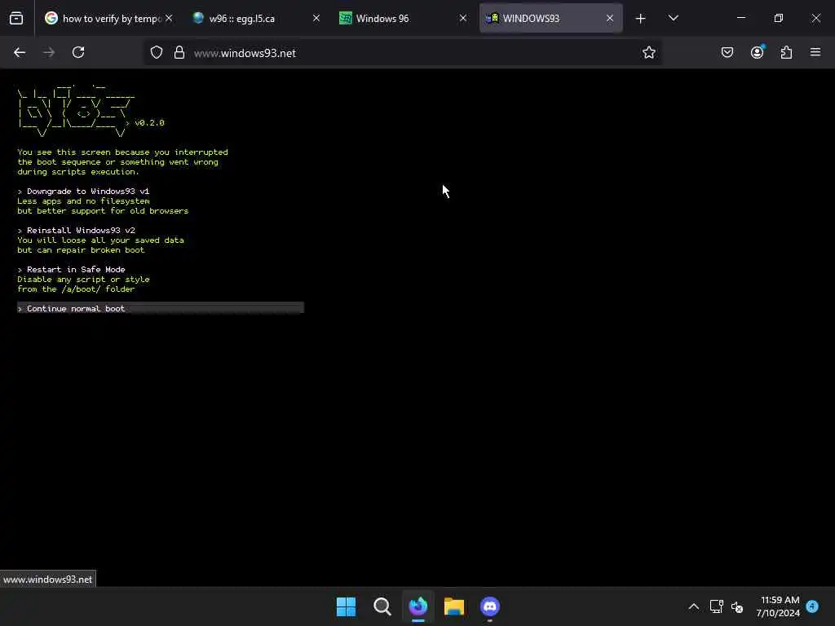The image size is (835, 626).
Task: Click the forward navigation arrow
Action: pyautogui.click(x=49, y=52)
